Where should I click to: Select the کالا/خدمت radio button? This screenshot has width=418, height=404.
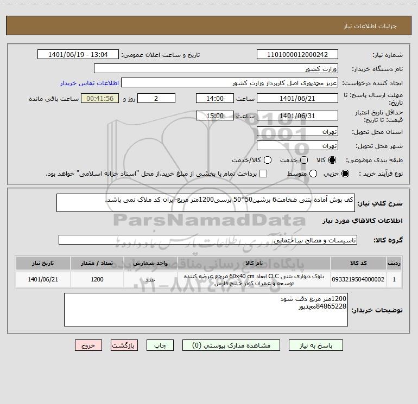tap(268, 160)
